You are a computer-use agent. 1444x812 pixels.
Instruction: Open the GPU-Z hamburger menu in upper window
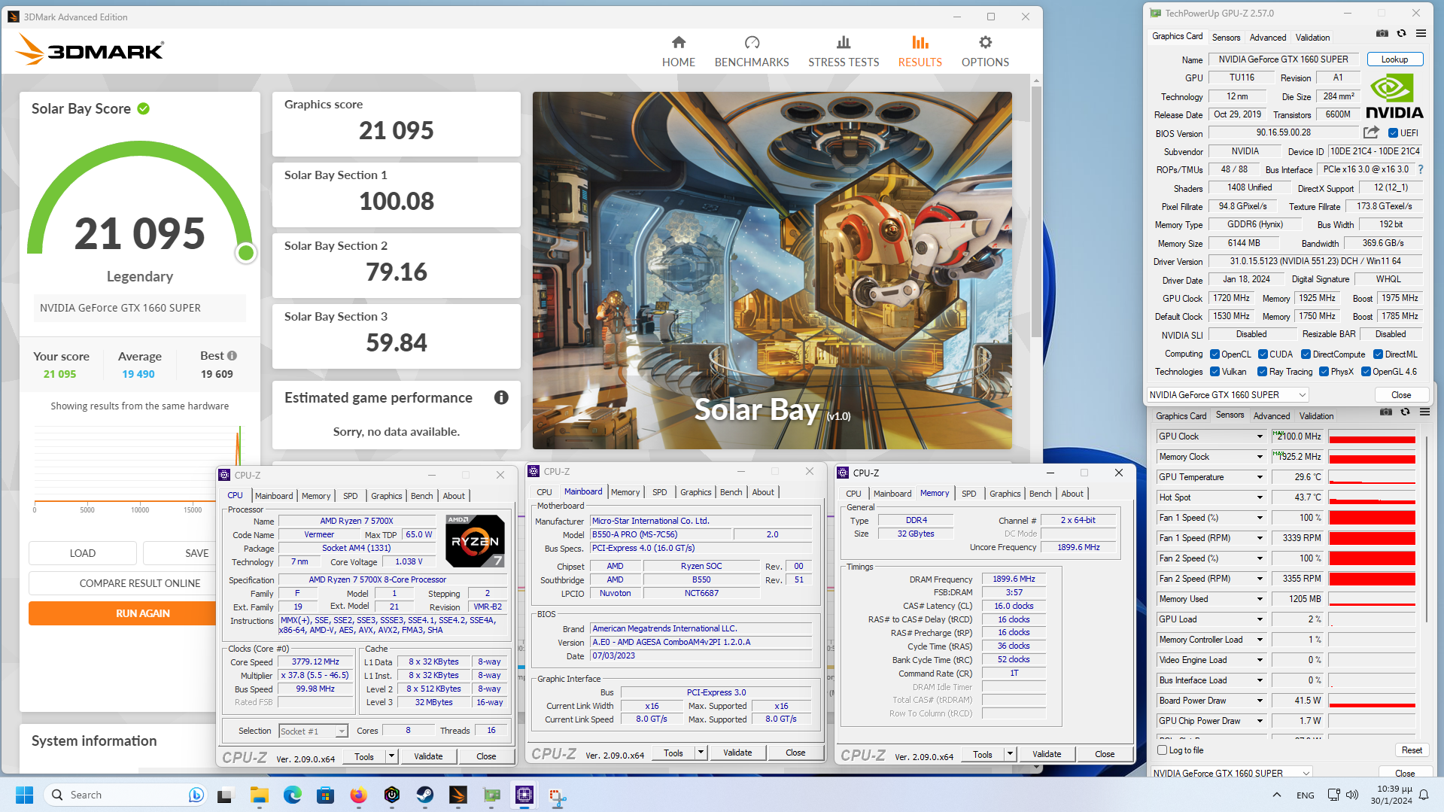coord(1421,33)
